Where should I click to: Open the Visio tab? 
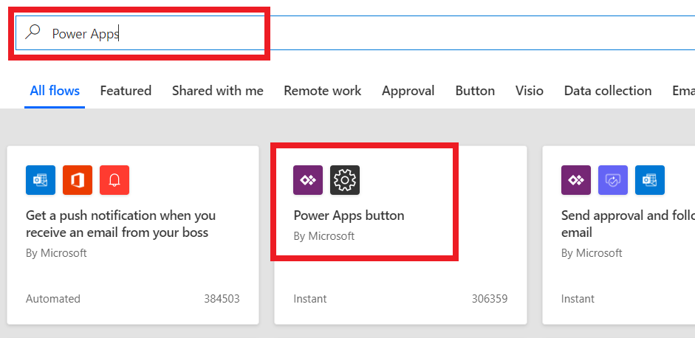530,91
